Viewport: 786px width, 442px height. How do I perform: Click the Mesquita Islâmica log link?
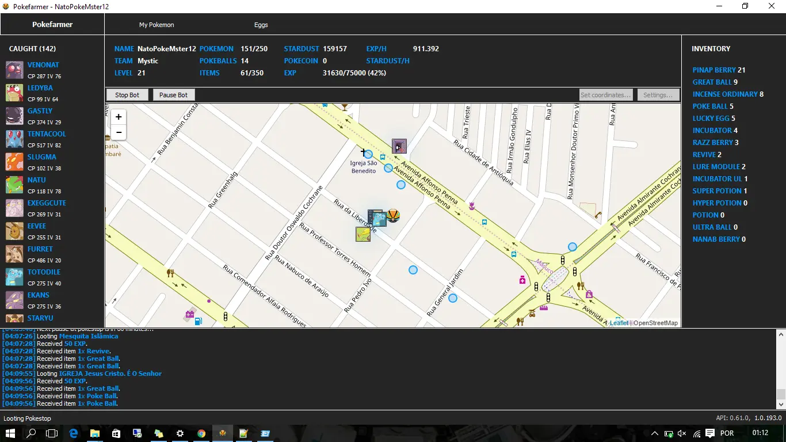coord(89,336)
